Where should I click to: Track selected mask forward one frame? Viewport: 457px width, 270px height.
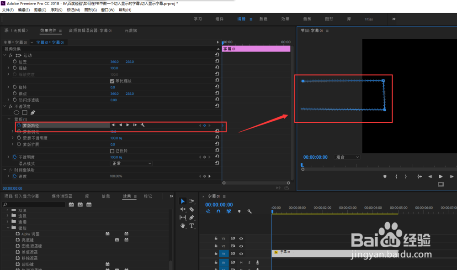pyautogui.click(x=135, y=125)
